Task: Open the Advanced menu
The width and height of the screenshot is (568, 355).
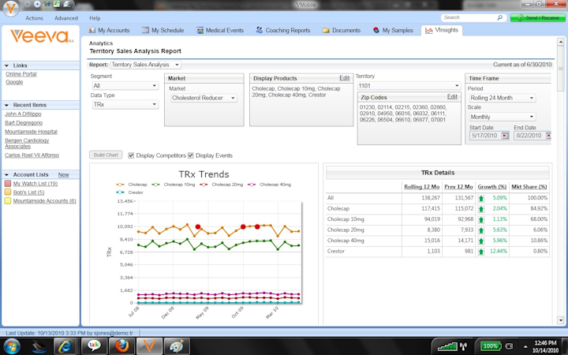Action: coord(66,18)
